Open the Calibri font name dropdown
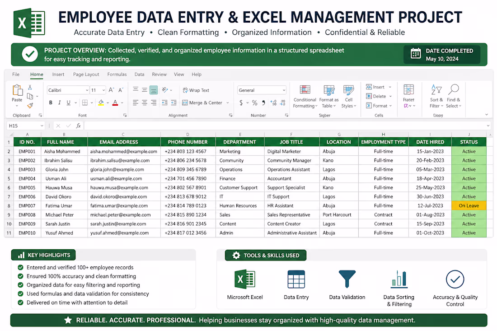Viewport: 497px width, 331px height. click(x=87, y=90)
